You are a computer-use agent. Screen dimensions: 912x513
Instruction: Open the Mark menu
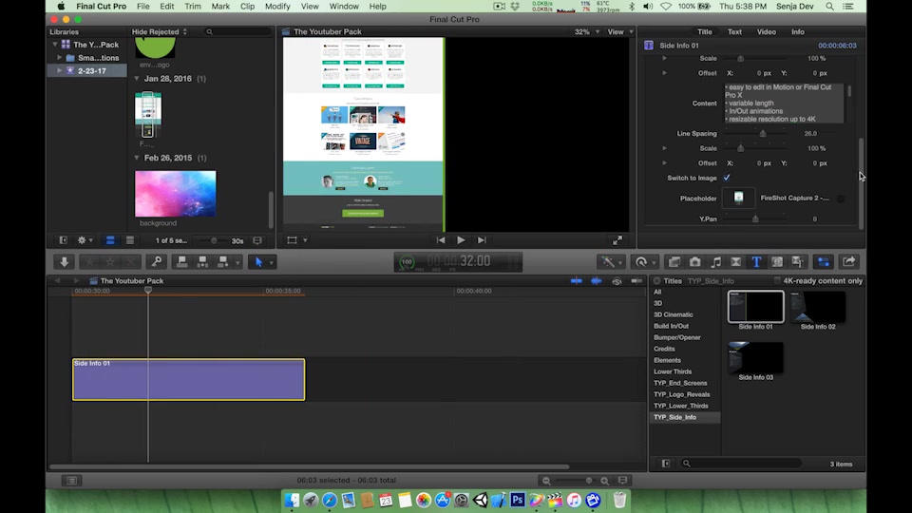pyautogui.click(x=220, y=7)
